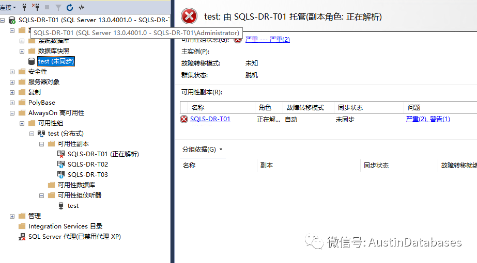The height and width of the screenshot is (263, 477).
Task: Click the disconnect plug icon in toolbar
Action: 36,7
